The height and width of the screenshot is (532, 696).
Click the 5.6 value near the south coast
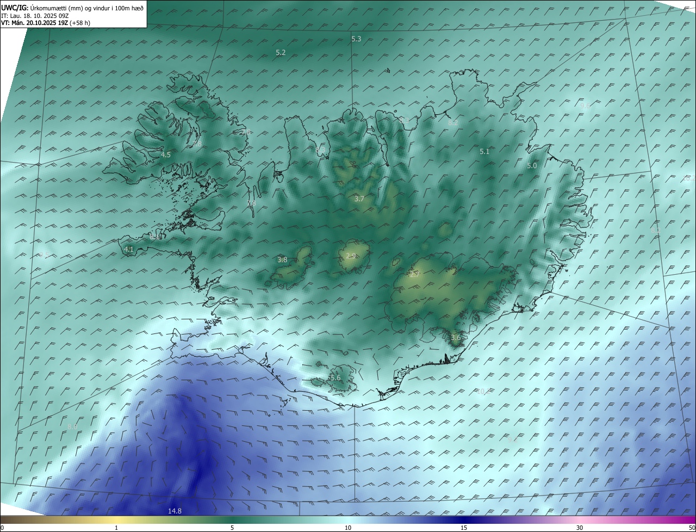[x=335, y=378]
